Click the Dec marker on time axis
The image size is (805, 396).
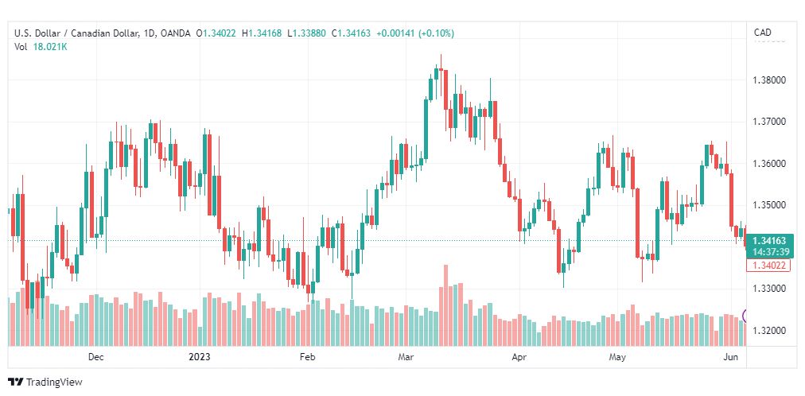pos(96,357)
